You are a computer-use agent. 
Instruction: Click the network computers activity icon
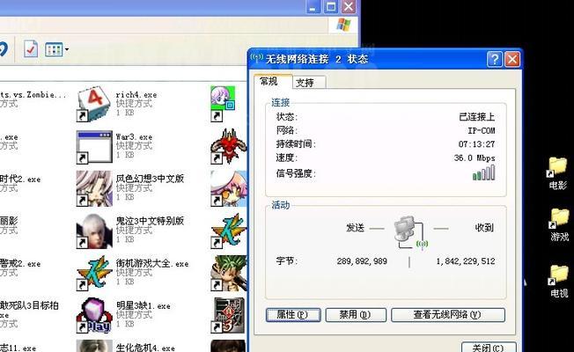click(x=411, y=232)
